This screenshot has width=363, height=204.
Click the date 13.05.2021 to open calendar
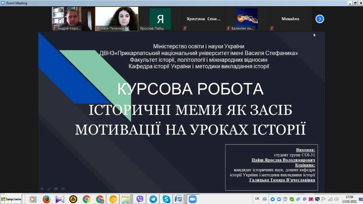349,202
